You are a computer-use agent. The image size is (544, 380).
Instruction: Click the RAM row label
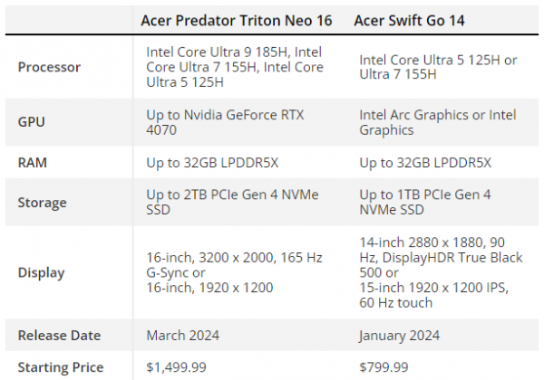click(34, 163)
